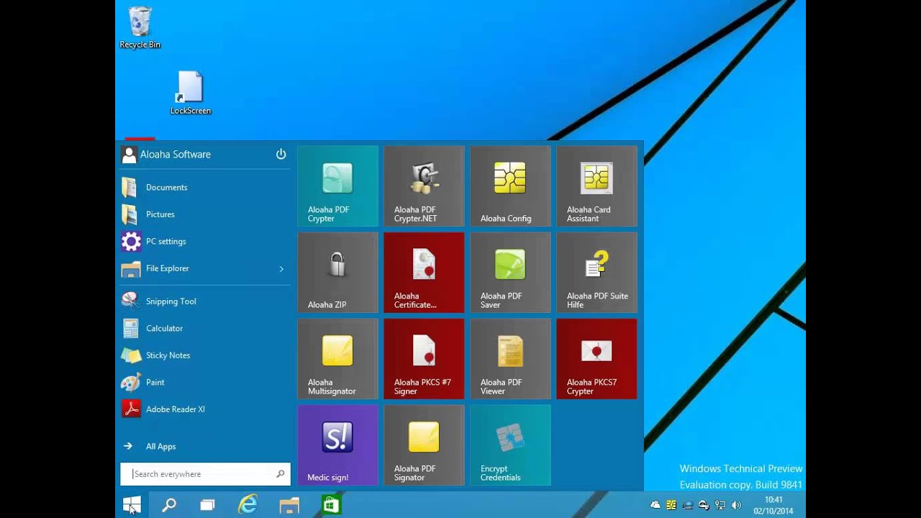Open PC settings

205,241
